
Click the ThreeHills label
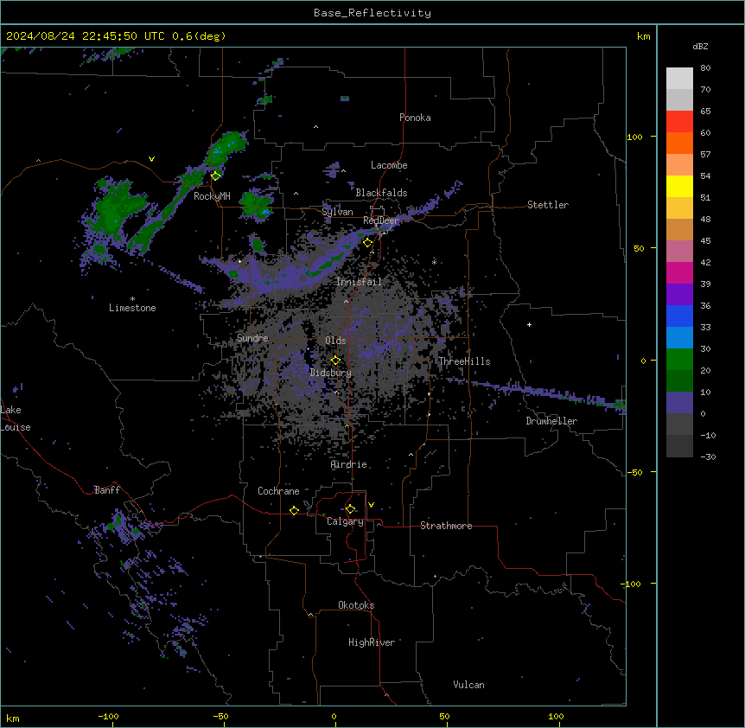(464, 361)
